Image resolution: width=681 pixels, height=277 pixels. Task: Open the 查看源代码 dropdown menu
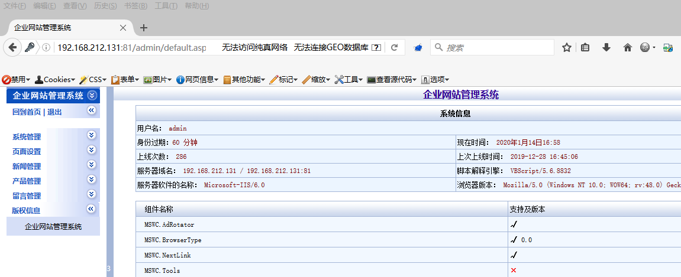(x=393, y=79)
